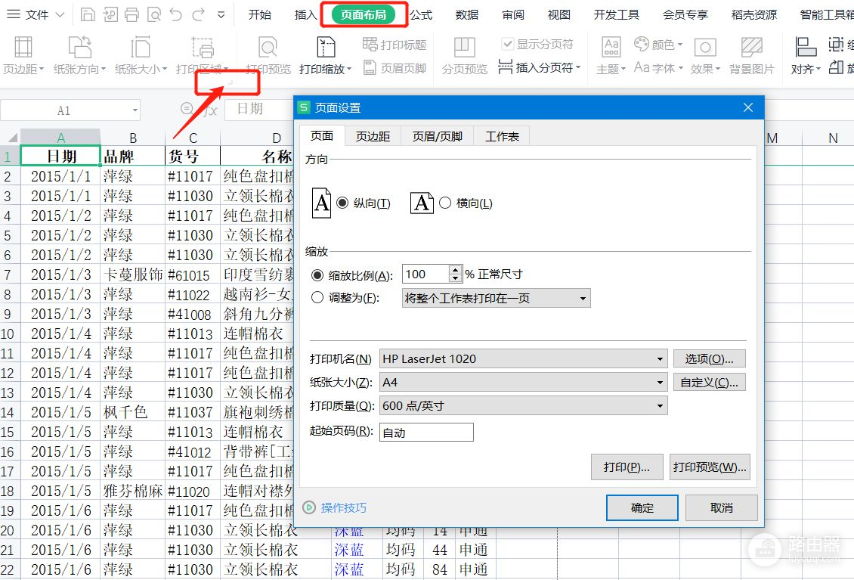Image resolution: width=854 pixels, height=580 pixels.
Task: Open the 主题 themes icon
Action: pos(611,48)
